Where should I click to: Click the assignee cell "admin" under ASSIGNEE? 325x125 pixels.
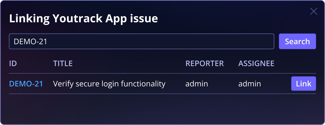[250, 84]
